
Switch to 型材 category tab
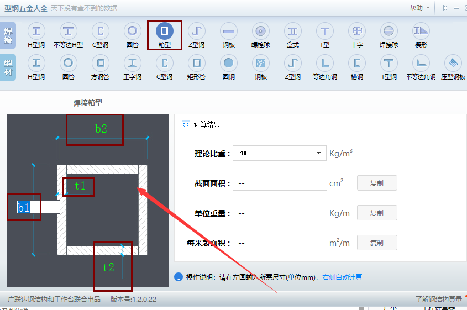coord(8,67)
